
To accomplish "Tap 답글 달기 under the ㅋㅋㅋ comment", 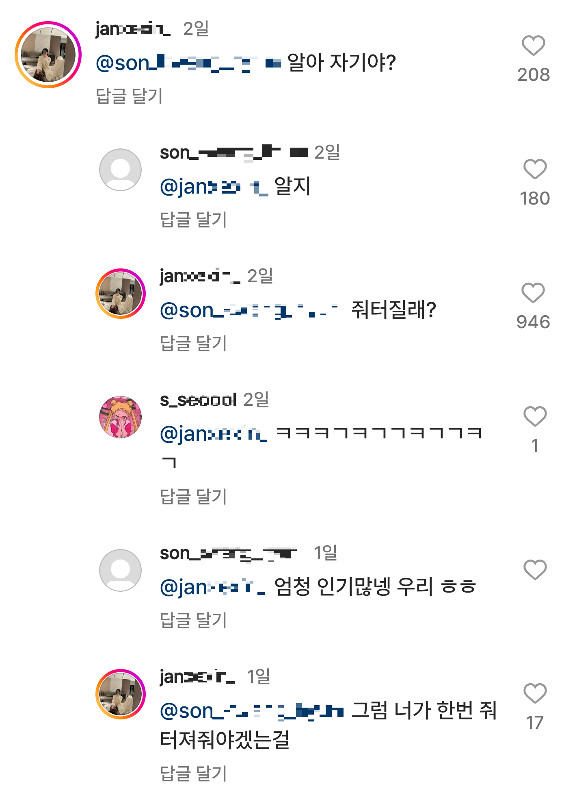I will 193,497.
